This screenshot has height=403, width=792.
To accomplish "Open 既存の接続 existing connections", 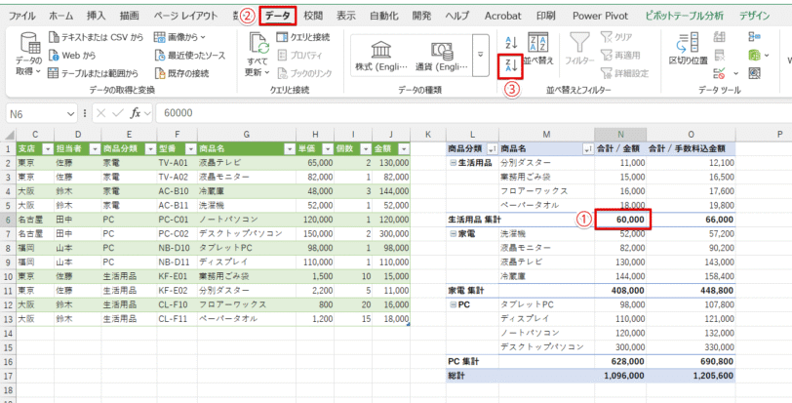I will (181, 74).
